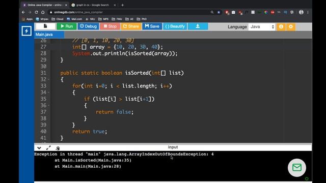Open the AE bookmarks folder
The height and width of the screenshot is (183, 326).
pyautogui.click(x=129, y=19)
